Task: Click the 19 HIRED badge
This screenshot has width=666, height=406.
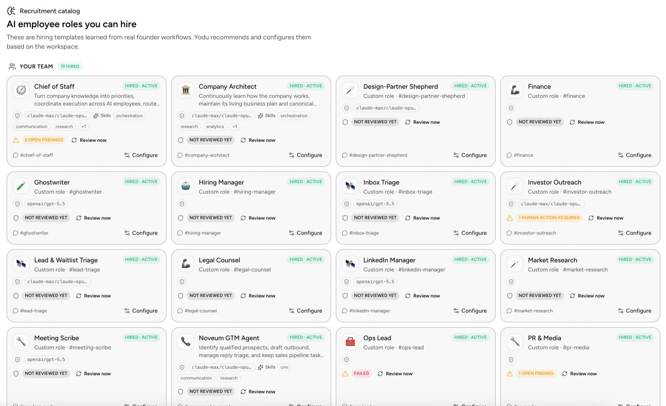Action: click(70, 66)
